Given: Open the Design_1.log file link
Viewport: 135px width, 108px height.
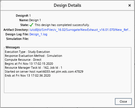Looking at the screenshot, I should tap(38, 34).
